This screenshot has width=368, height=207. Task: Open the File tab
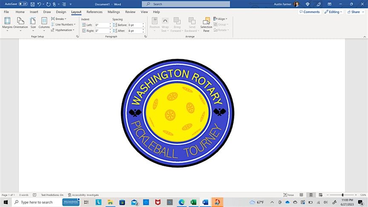click(x=6, y=12)
